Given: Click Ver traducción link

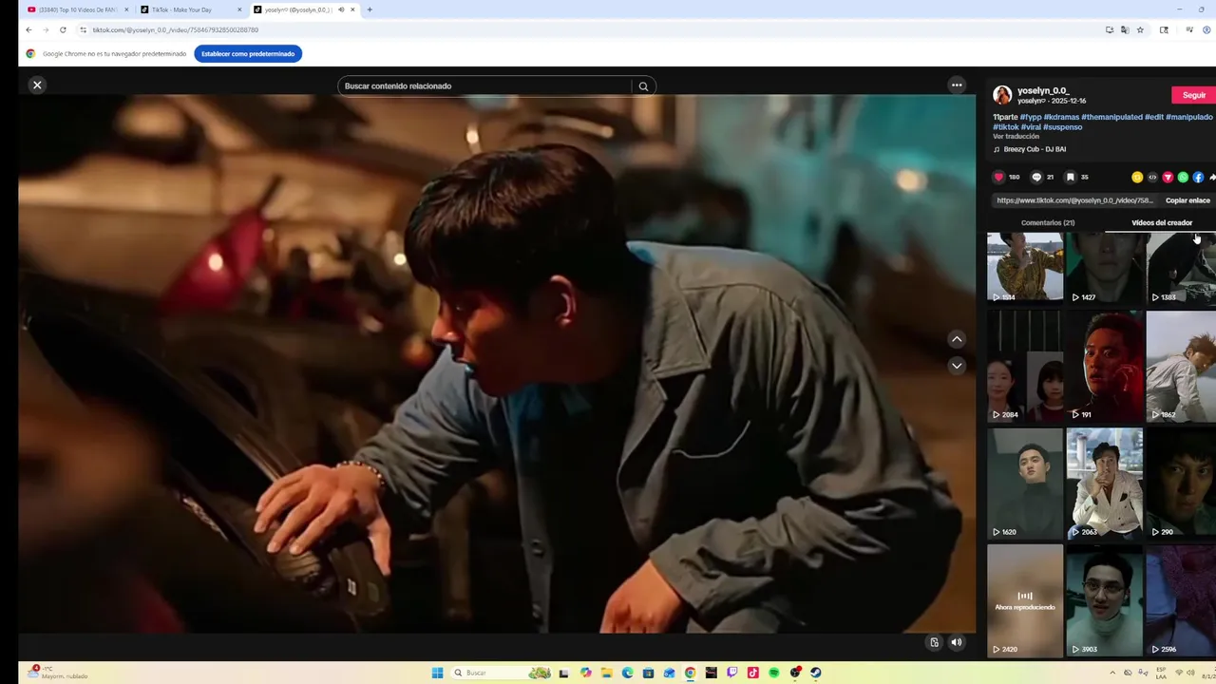Looking at the screenshot, I should pos(1016,136).
